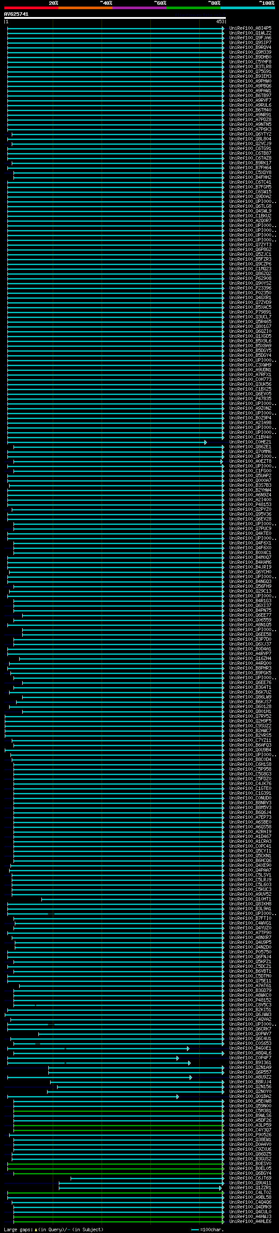The height and width of the screenshot is (1233, 279).
Task: Open hit UniRef100_Q9FJA6
Action: 250,38
